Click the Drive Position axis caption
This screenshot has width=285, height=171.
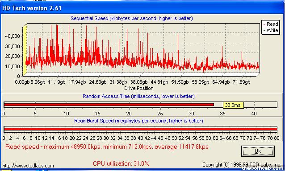click(138, 88)
